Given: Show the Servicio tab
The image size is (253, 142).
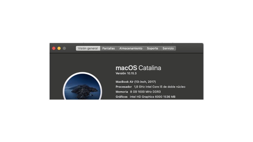Looking at the screenshot, I should pyautogui.click(x=168, y=48).
